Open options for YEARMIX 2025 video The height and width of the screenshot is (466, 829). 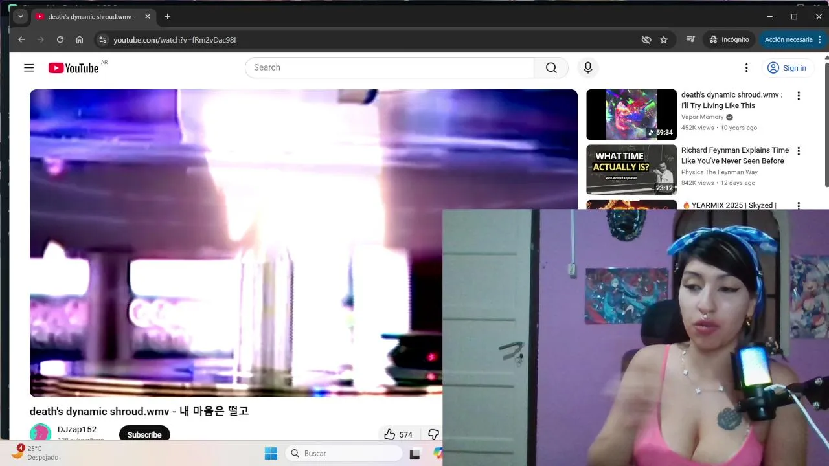point(799,205)
